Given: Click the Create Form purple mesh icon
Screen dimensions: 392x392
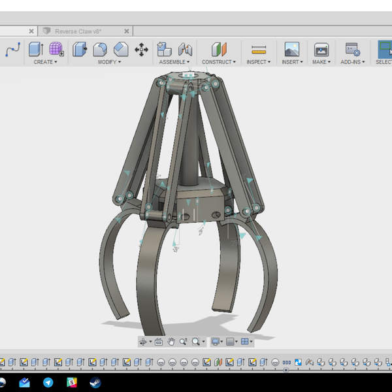Looking at the screenshot, I should coord(56,50).
